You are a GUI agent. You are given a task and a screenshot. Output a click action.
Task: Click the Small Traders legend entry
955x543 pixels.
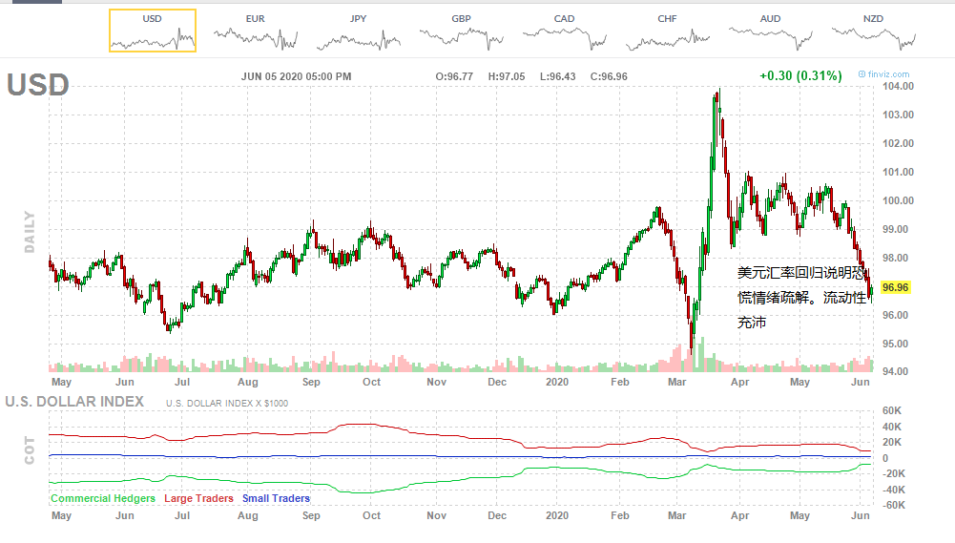(x=276, y=498)
